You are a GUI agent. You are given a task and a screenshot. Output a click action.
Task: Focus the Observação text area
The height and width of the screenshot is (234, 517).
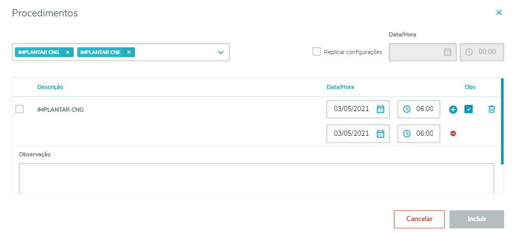click(256, 177)
